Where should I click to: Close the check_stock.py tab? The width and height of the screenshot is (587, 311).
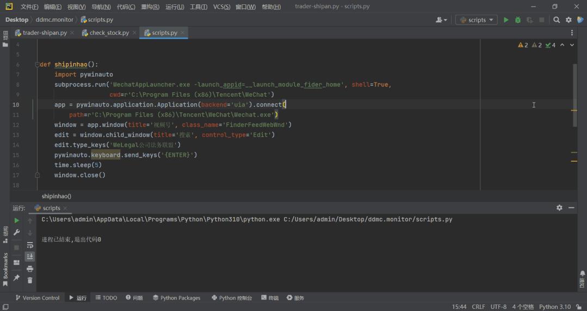(134, 33)
